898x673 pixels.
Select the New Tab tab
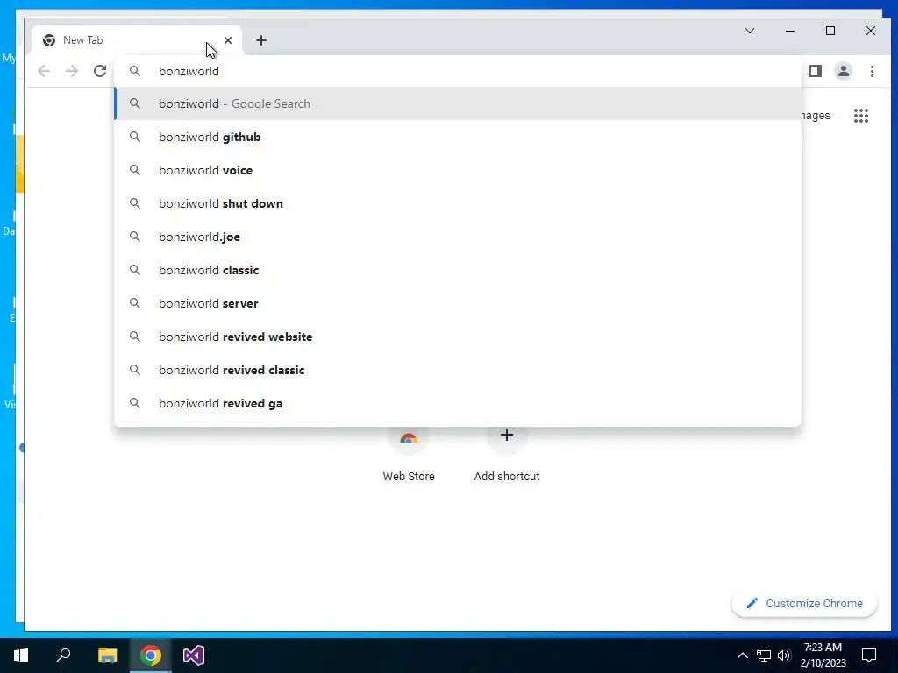136,40
